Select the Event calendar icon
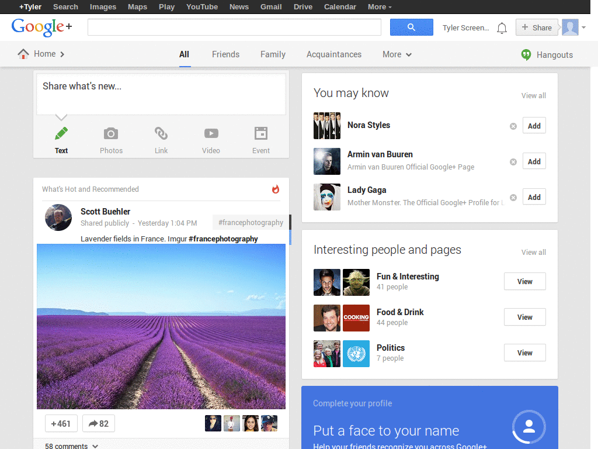The image size is (598, 449). 261,133
